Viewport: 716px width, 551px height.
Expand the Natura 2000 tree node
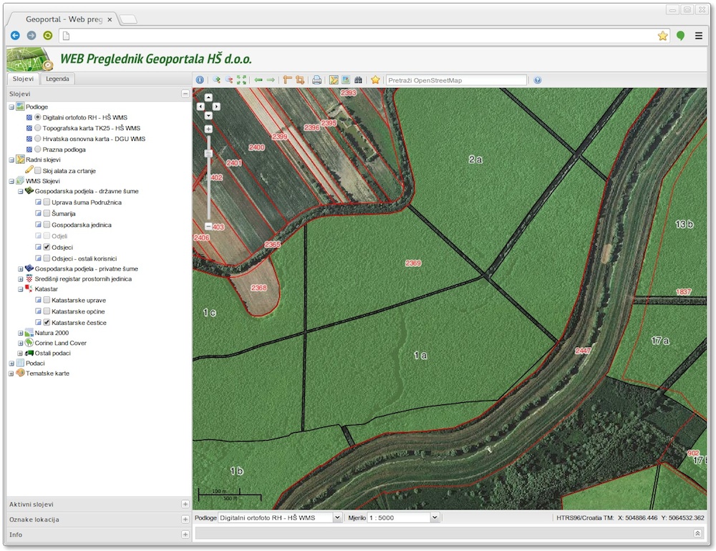(21, 333)
